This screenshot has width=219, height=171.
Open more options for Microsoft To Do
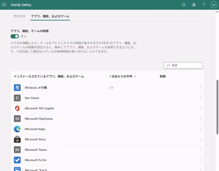click(201, 160)
